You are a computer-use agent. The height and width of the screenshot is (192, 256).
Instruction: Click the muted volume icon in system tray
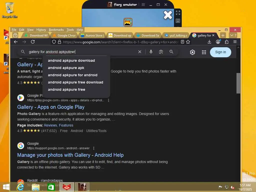(x=232, y=187)
